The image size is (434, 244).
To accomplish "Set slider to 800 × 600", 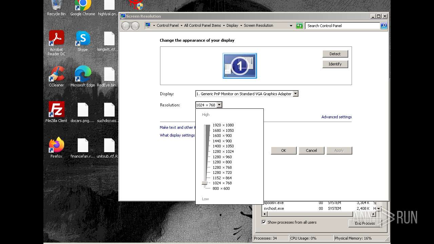I will (x=221, y=188).
